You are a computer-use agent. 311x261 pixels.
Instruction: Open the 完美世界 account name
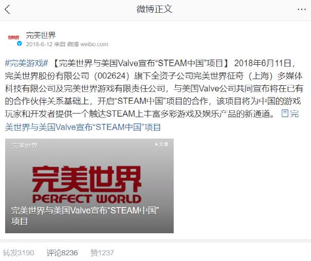coord(41,35)
